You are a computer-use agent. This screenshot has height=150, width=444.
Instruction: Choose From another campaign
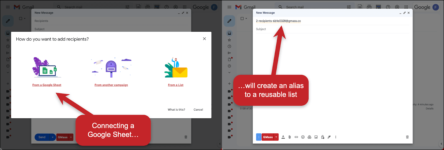click(111, 85)
